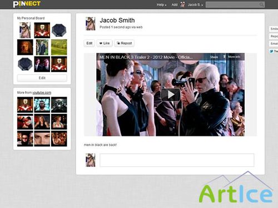Click the Twitter bird share icon
Image resolution: width=278 pixels, height=208 pixels.
click(271, 51)
